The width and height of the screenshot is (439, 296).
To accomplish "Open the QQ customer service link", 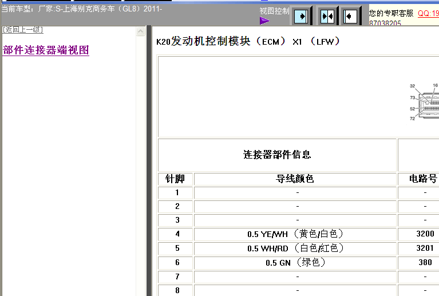I will click(428, 13).
